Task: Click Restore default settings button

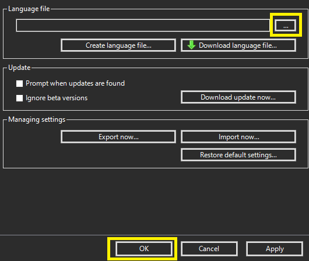Action: [x=238, y=155]
